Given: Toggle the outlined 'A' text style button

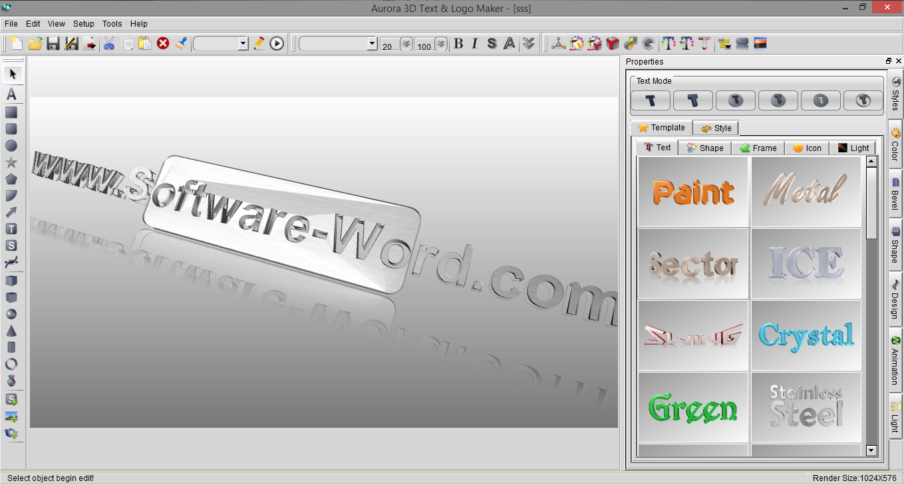Looking at the screenshot, I should click(510, 44).
